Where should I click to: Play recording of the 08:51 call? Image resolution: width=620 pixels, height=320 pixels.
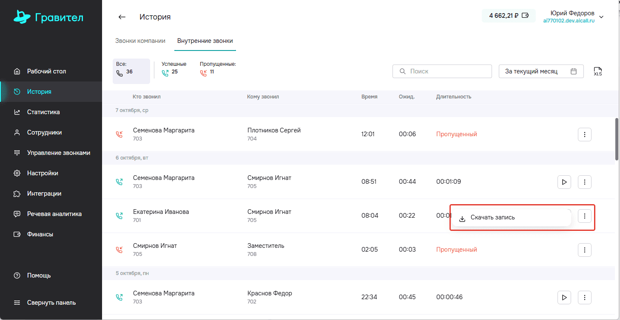click(564, 182)
